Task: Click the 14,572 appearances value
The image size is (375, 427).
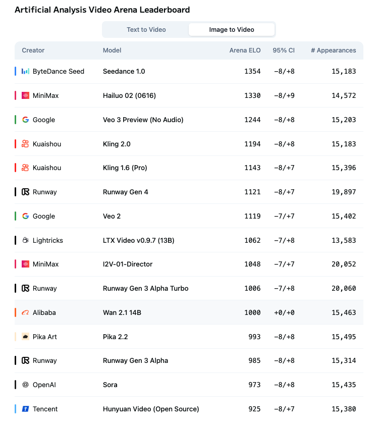Action: 344,95
